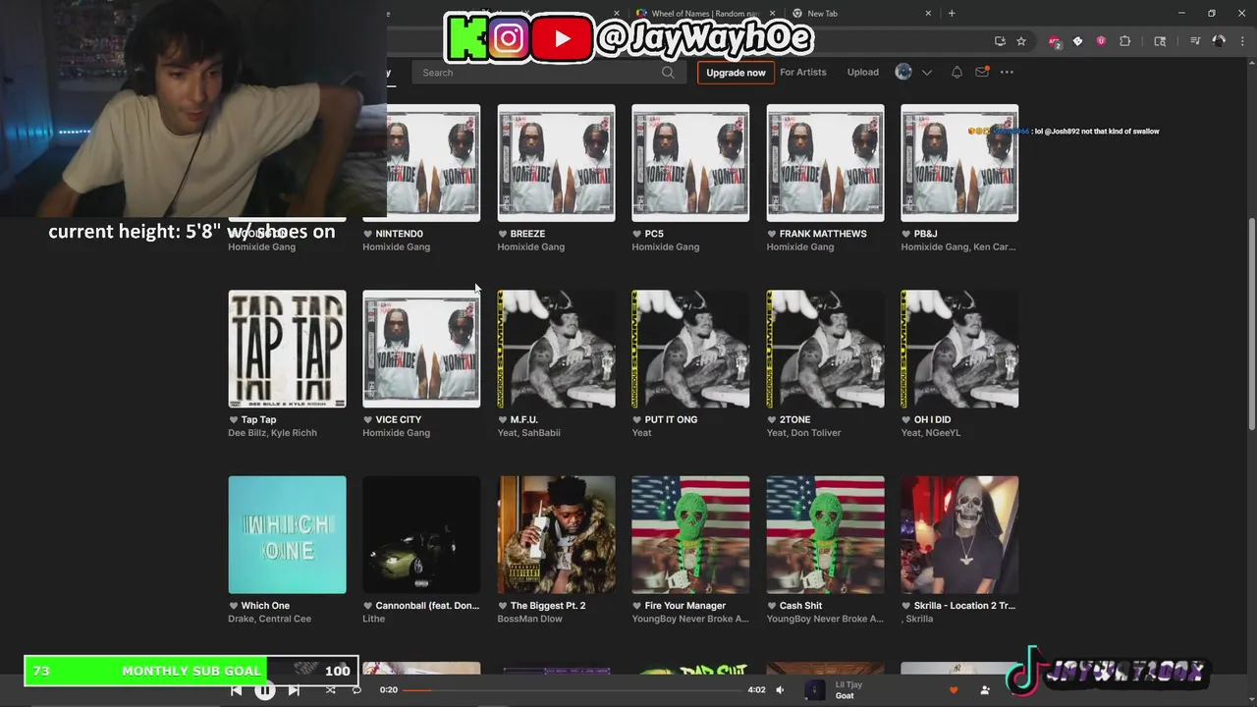Open the track title The Biggest Pt. 2
The height and width of the screenshot is (707, 1257).
548,606
